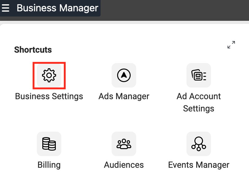This screenshot has width=249, height=180.
Task: Click the Events Manager text label
Action: coord(199,165)
